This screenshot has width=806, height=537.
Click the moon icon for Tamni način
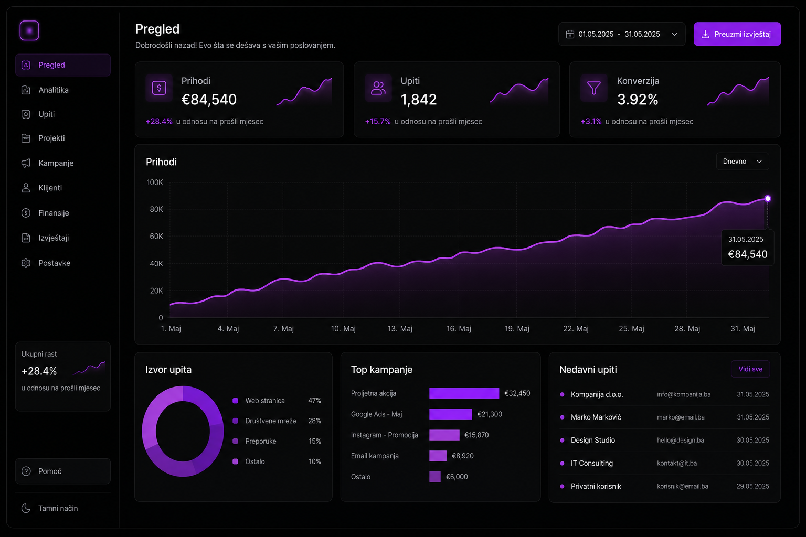[26, 508]
